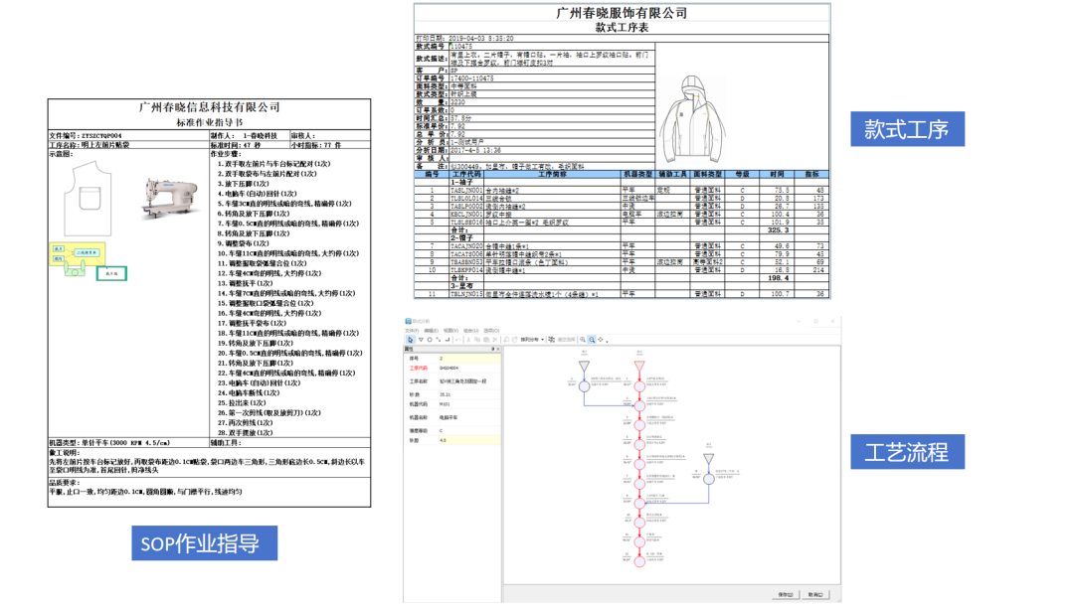Viewport: 1074px width, 606px height.
Task: Select the arrow selection tool in 款式分析
Action: coord(411,340)
